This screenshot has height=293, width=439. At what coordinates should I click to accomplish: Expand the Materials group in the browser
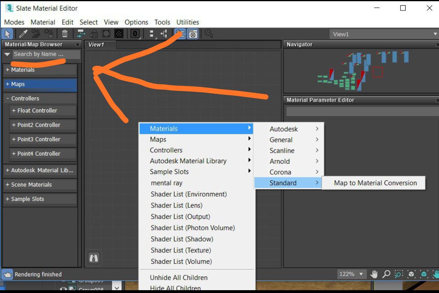pos(40,70)
